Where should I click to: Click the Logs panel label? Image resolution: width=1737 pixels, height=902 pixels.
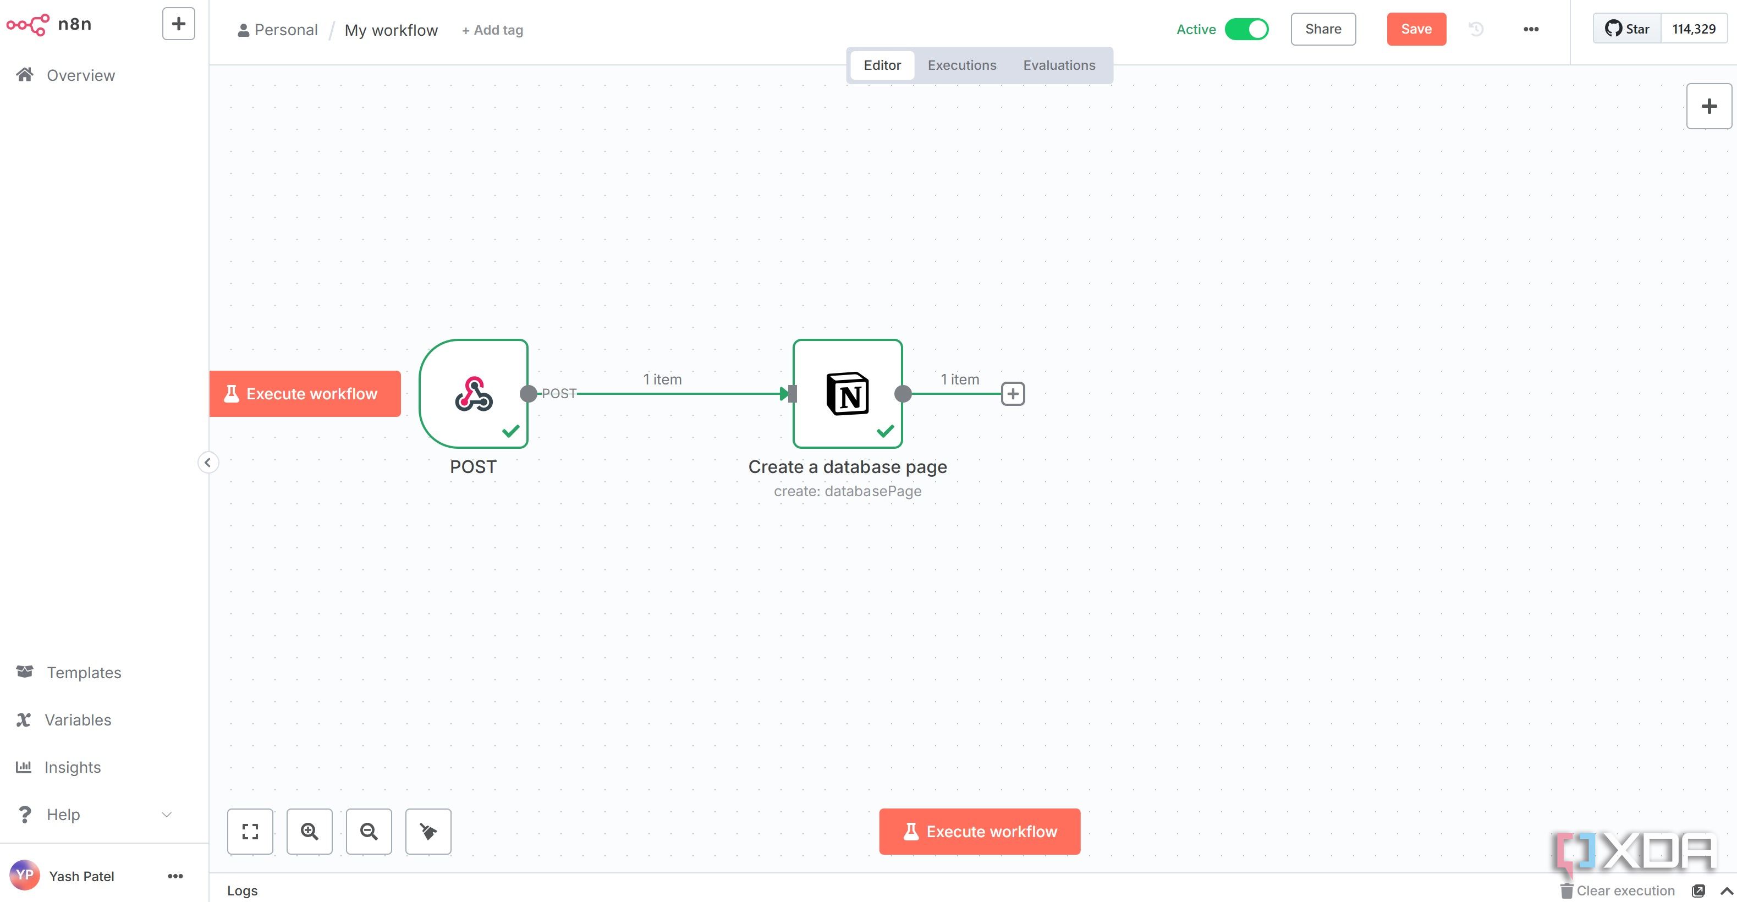[x=242, y=890]
